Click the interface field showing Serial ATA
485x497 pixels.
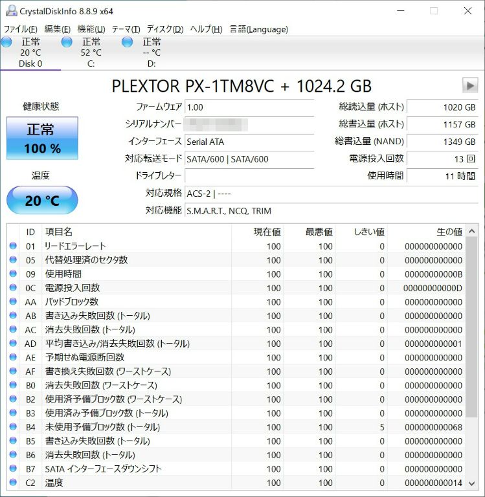click(x=249, y=142)
